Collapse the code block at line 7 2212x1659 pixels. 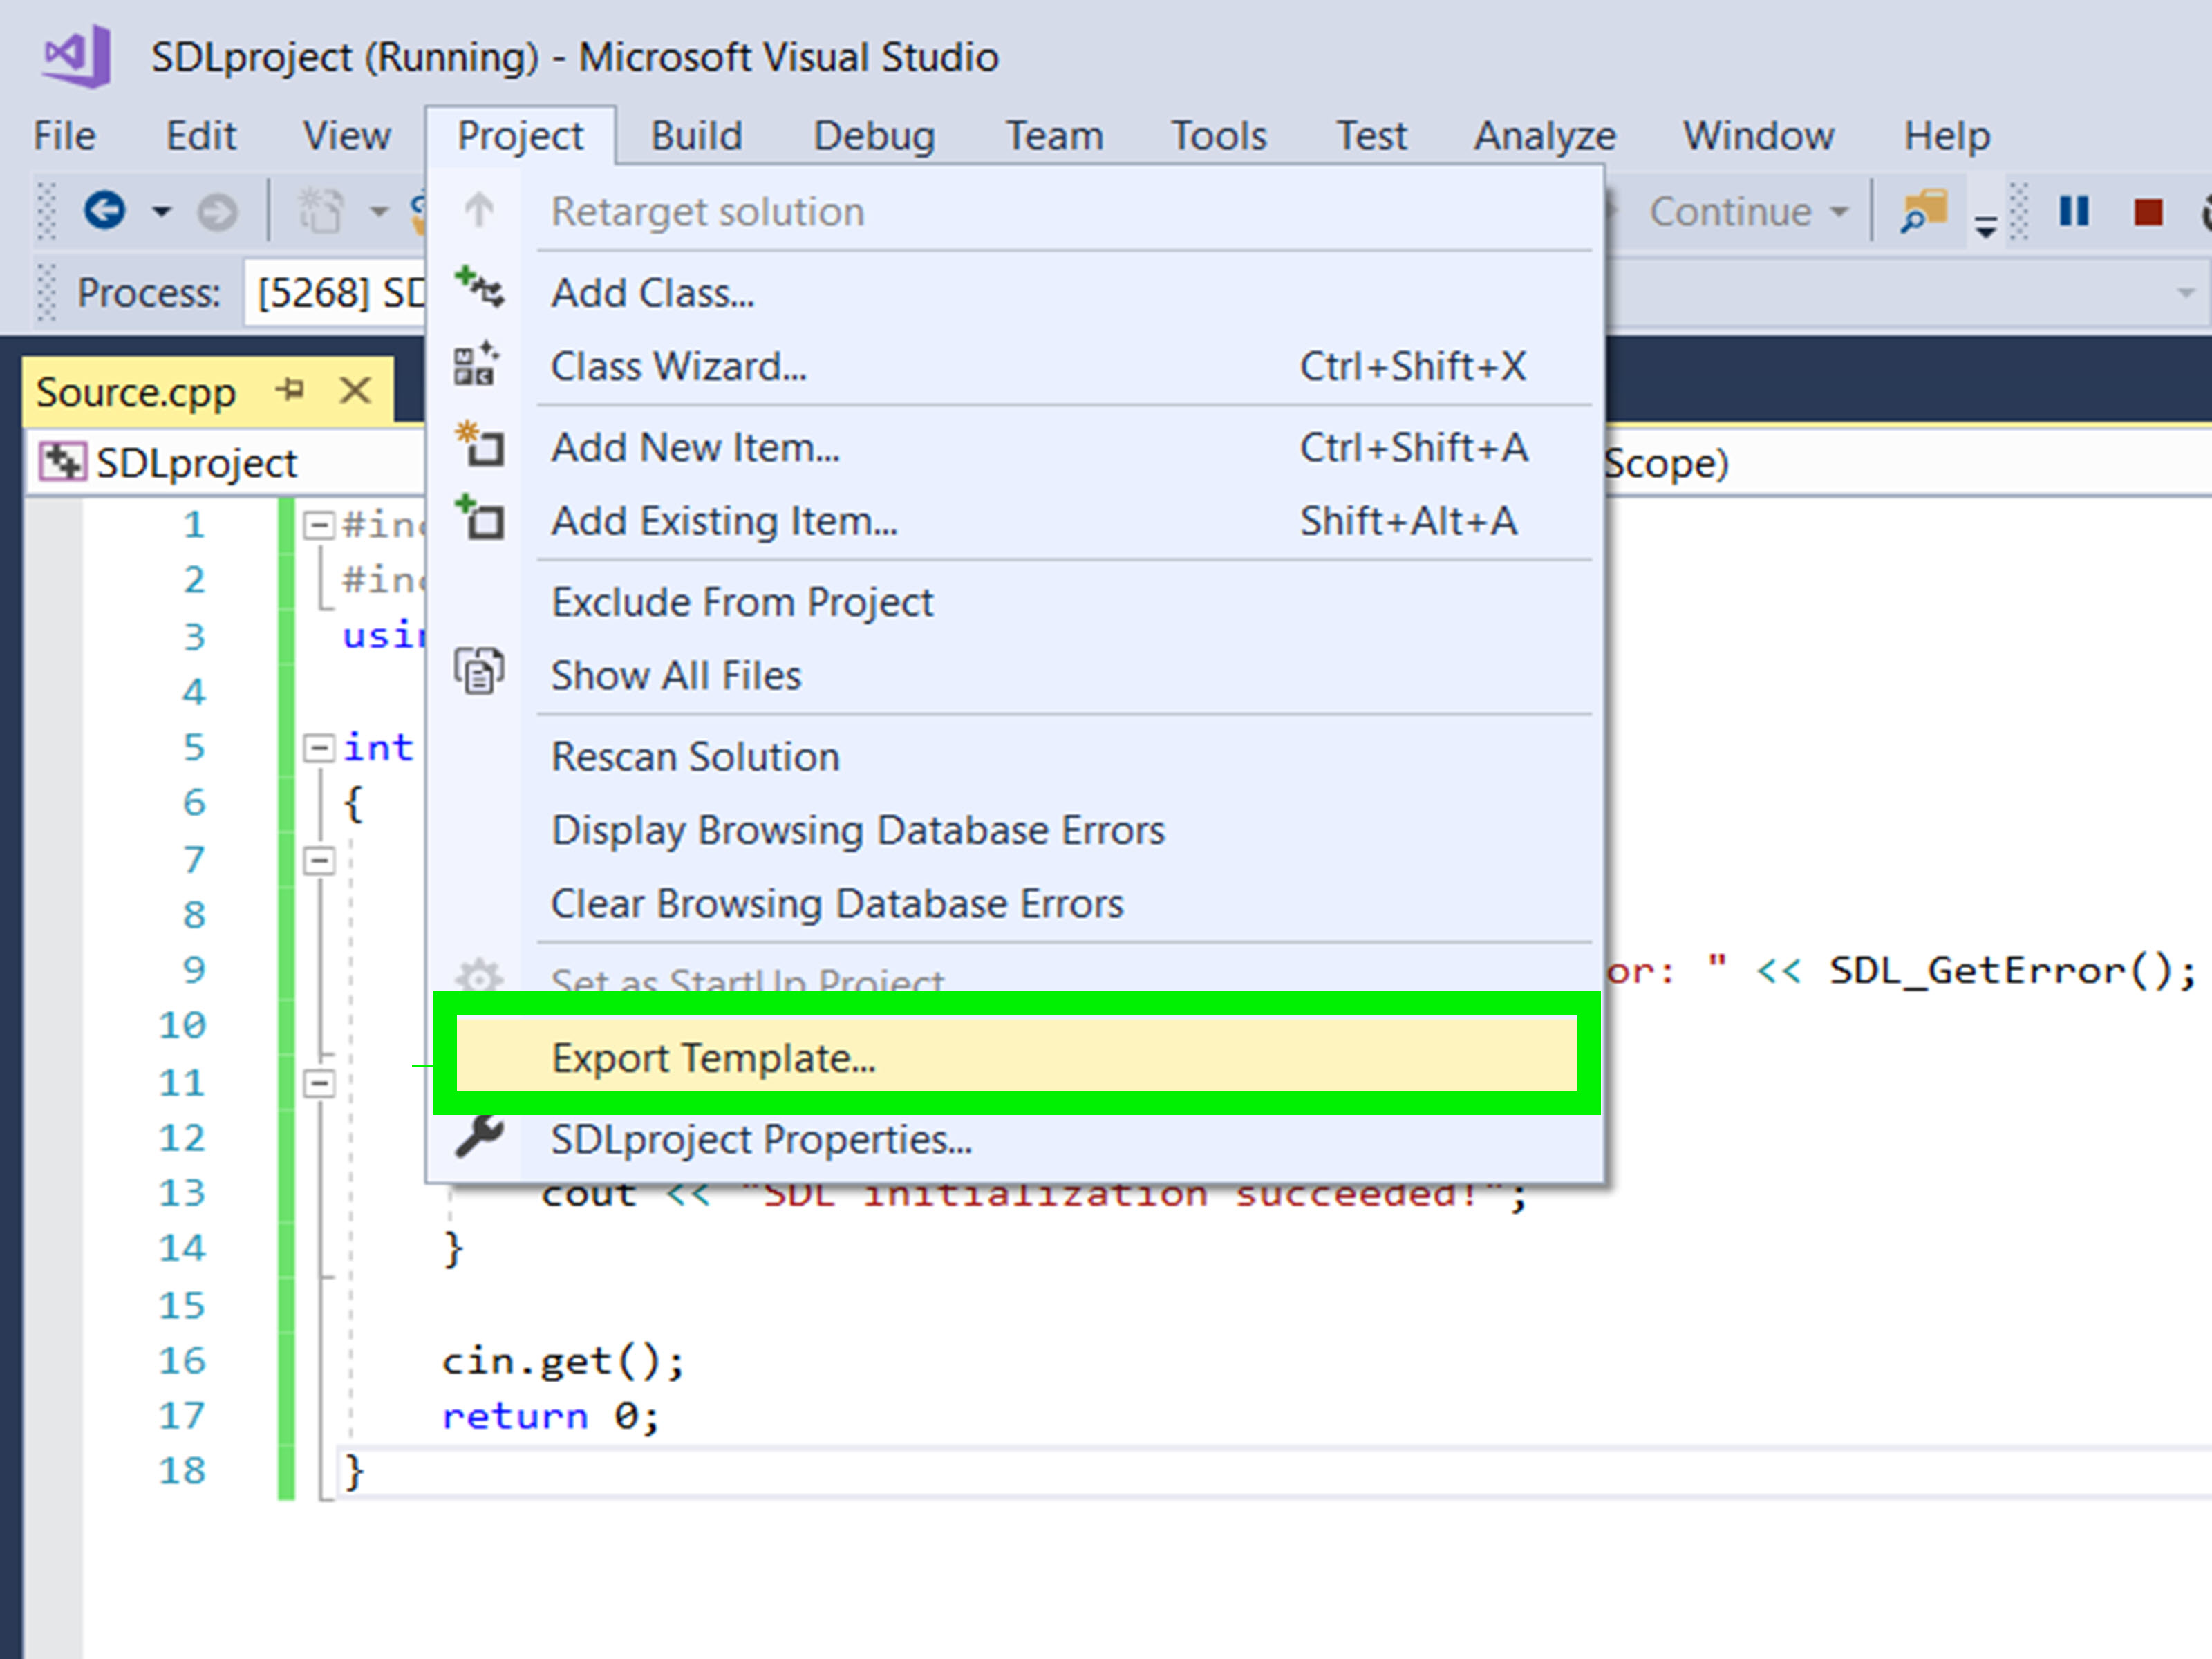pos(318,860)
